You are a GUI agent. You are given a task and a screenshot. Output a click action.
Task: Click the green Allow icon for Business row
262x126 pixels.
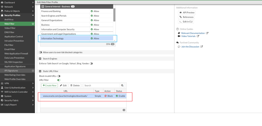(92, 25)
